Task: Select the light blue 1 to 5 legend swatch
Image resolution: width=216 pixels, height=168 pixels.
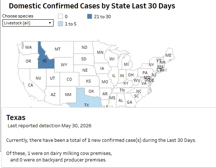Action: point(60,24)
